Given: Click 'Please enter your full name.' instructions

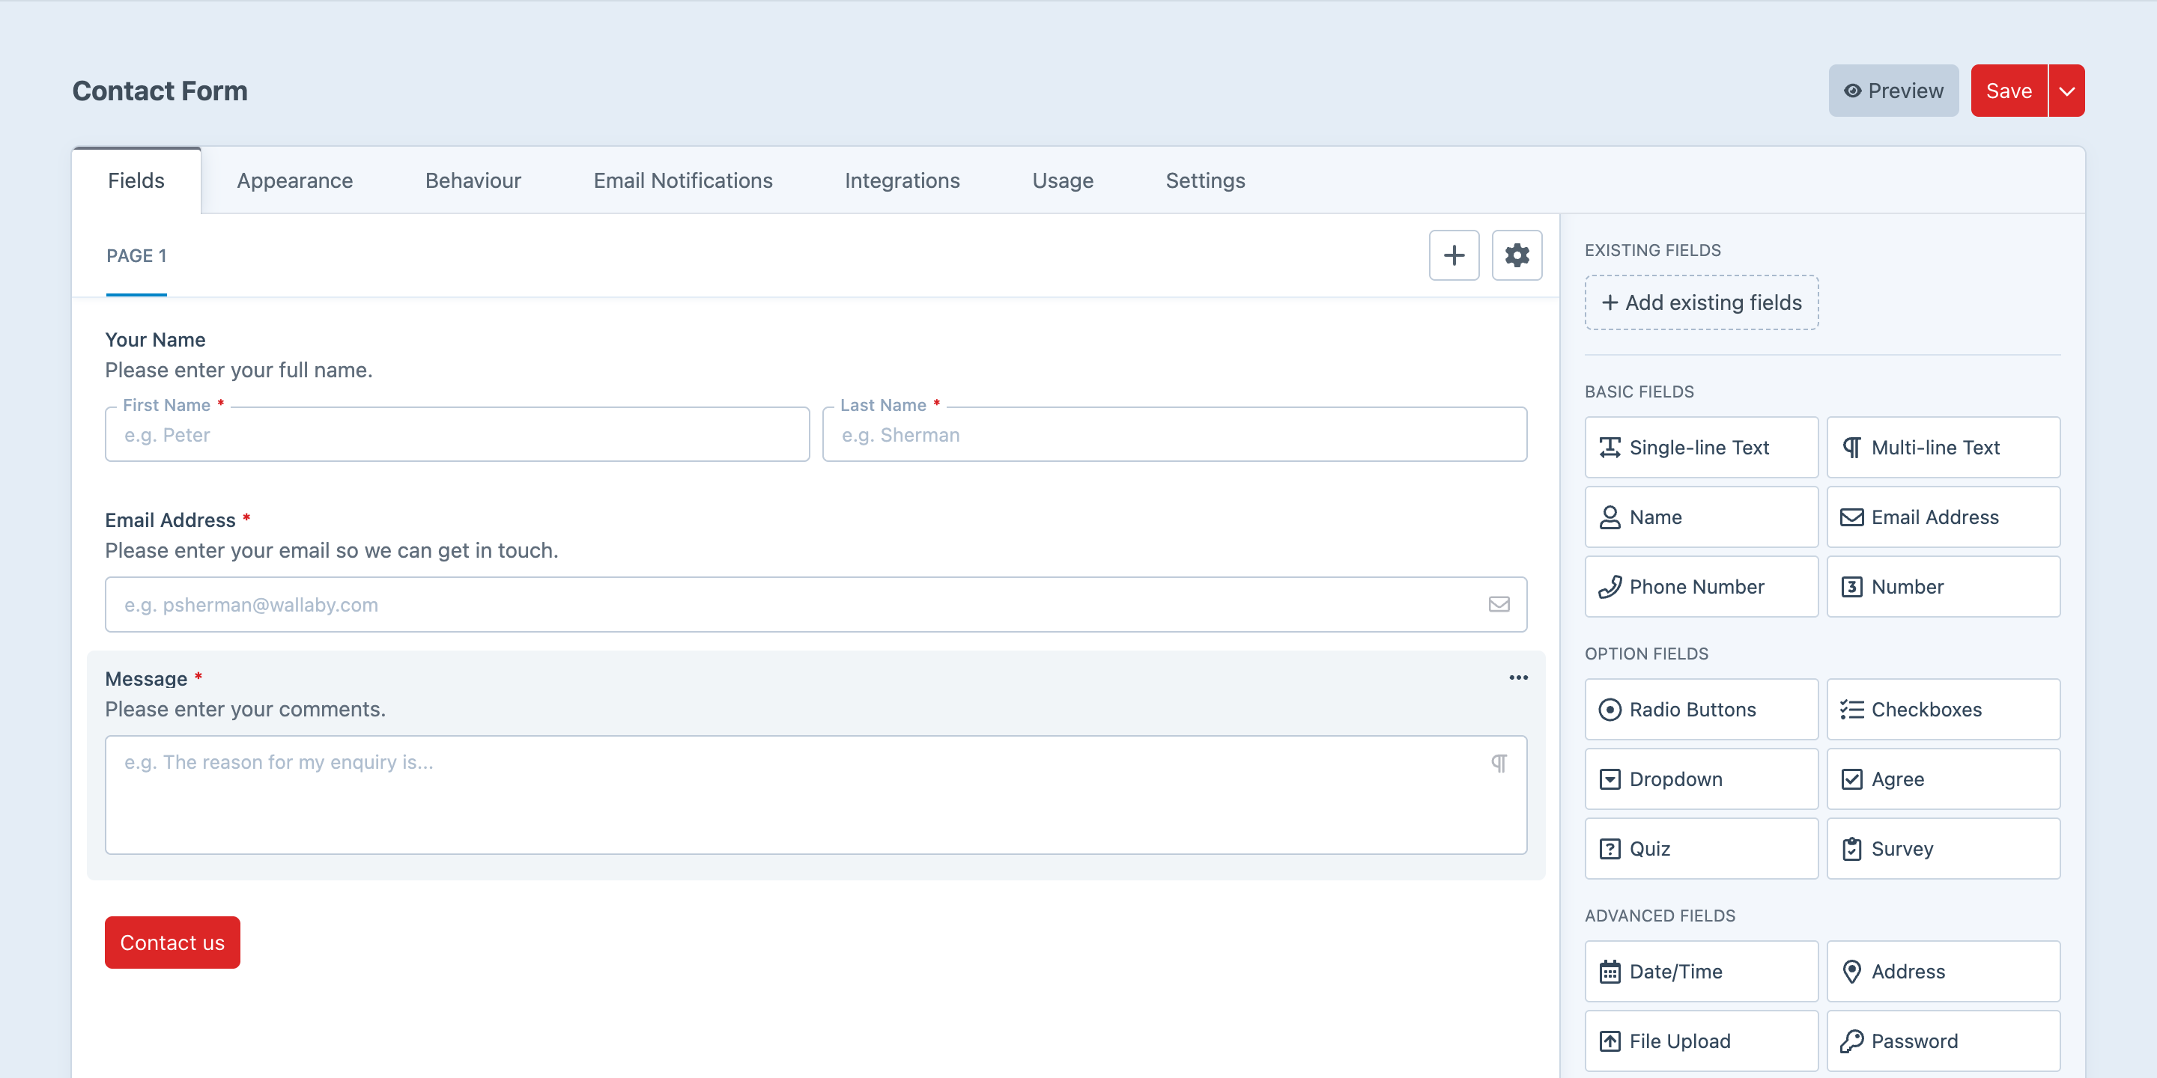Looking at the screenshot, I should click(239, 370).
